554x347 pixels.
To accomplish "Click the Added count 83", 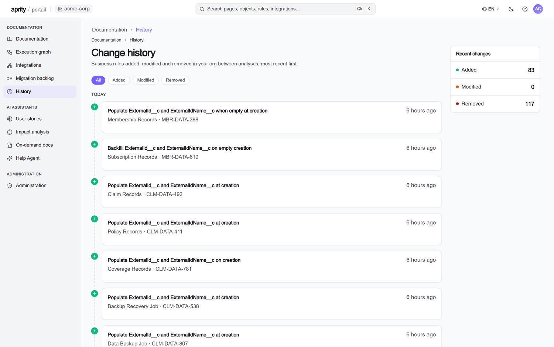I will pos(531,70).
